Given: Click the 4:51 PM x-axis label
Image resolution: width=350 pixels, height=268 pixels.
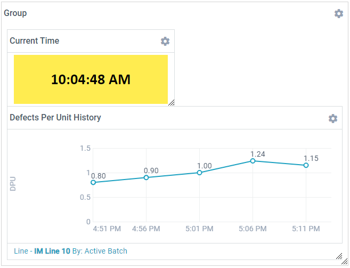Looking at the screenshot, I should point(107,229).
